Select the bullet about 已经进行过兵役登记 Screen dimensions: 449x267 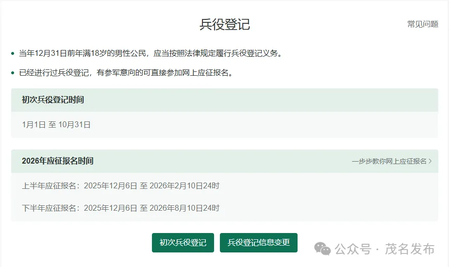126,73
